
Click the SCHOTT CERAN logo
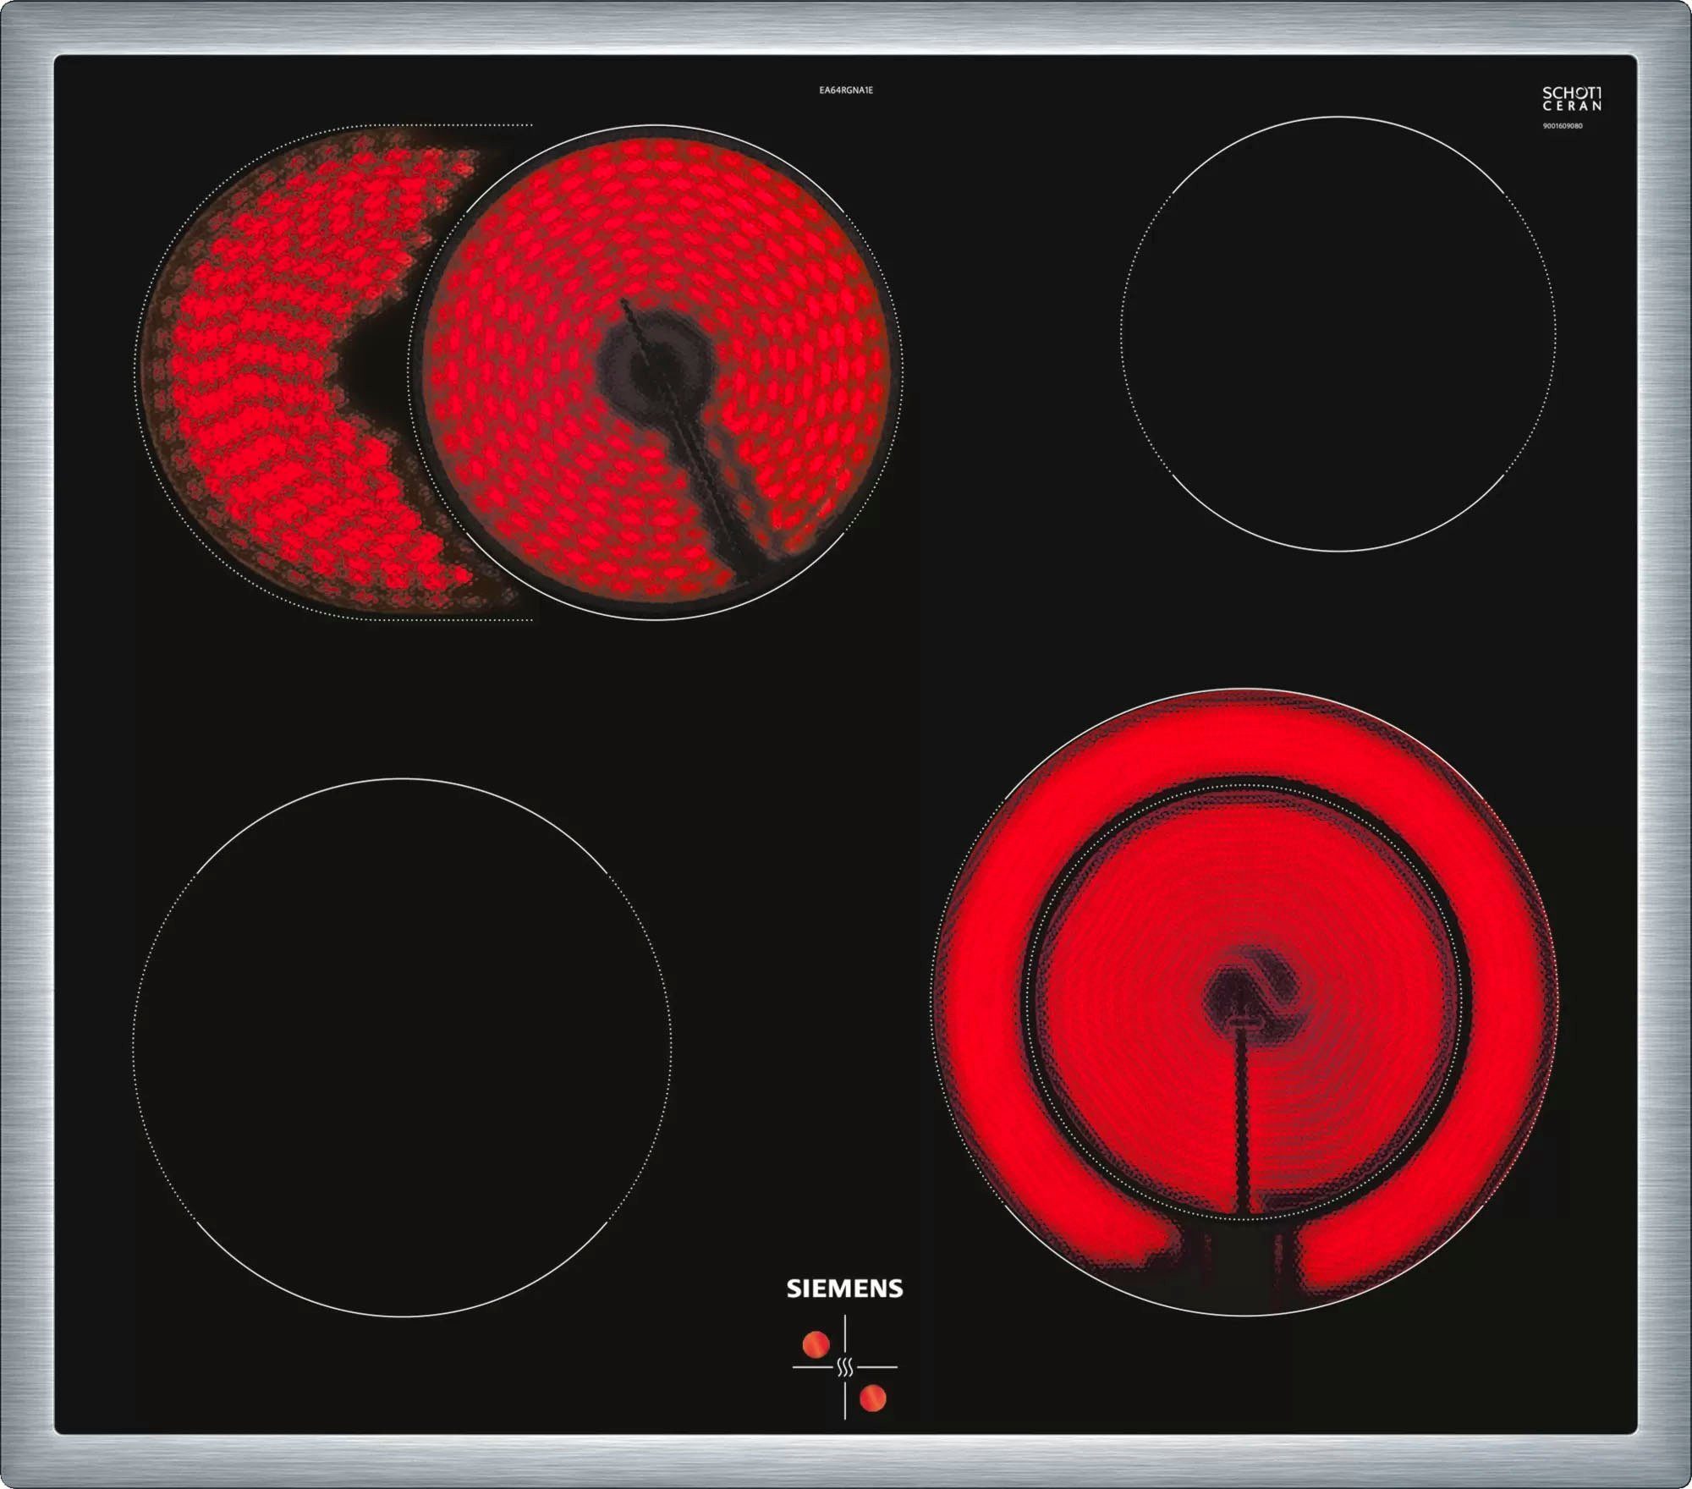click(x=1571, y=99)
